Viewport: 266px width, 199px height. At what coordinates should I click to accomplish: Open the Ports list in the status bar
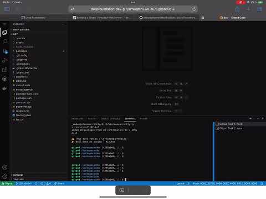226,184
